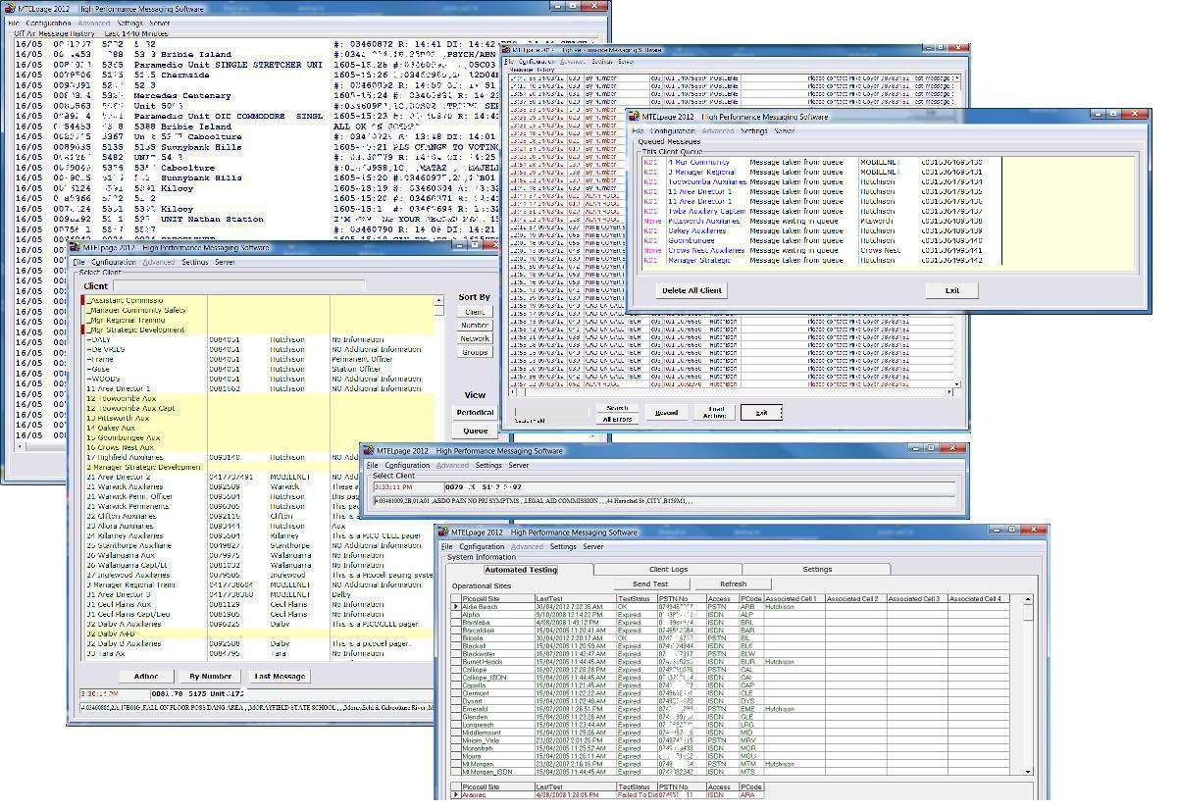
Task: Sort clients by Groups
Action: (x=475, y=352)
